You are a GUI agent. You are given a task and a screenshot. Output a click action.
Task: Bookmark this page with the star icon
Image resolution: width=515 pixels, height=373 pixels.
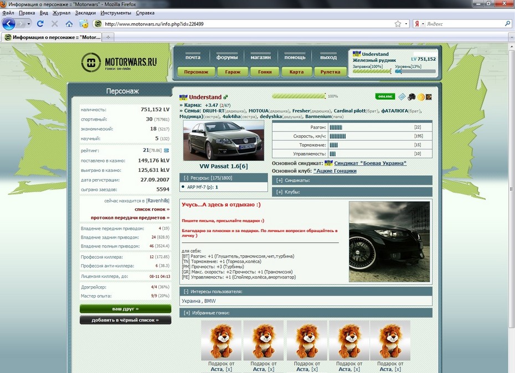(398, 24)
